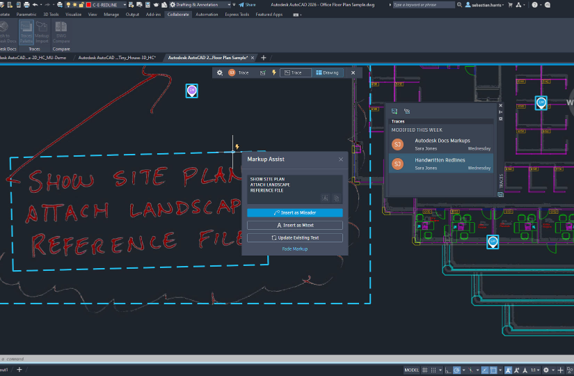
Task: Click second icon in Traces palette header
Action: [x=407, y=111]
